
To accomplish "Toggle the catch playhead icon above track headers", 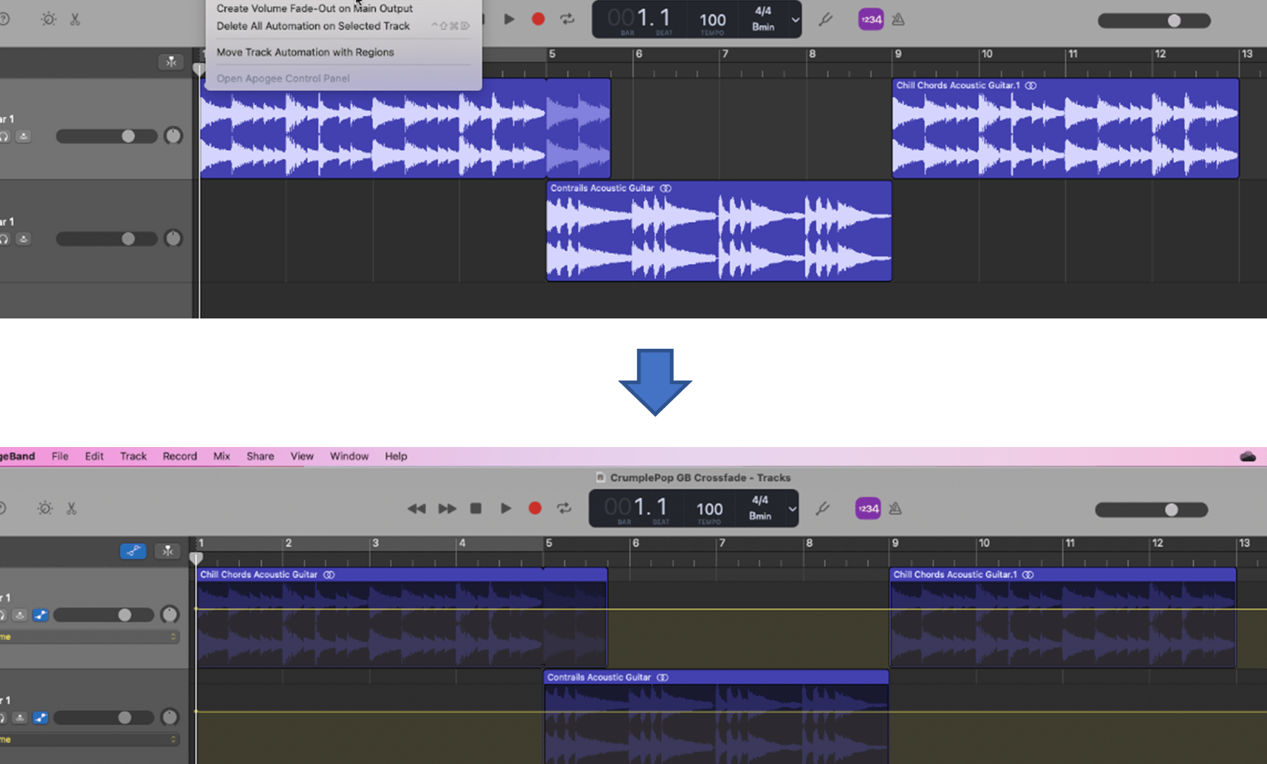I will (x=168, y=551).
